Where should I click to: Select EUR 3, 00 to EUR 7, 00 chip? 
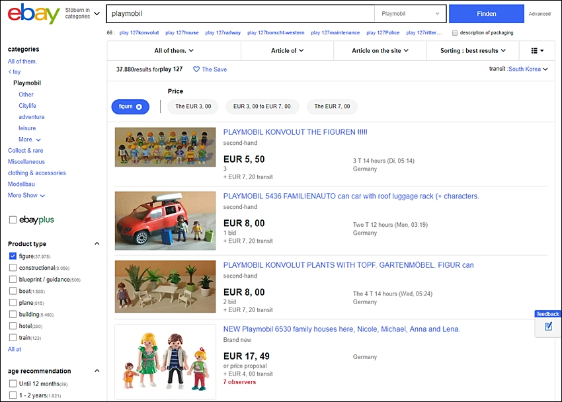pyautogui.click(x=262, y=106)
